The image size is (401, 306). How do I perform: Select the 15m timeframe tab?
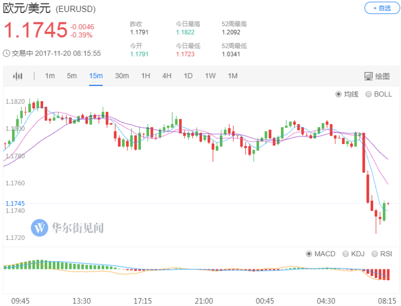96,76
